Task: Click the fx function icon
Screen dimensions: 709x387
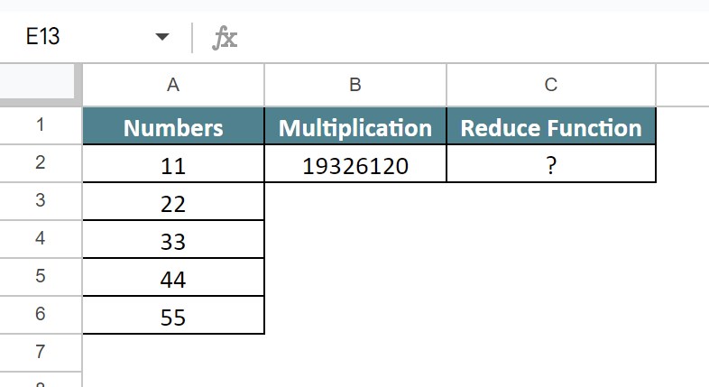Action: 225,38
